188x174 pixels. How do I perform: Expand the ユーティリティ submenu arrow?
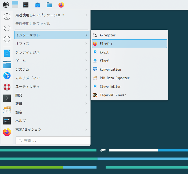(x=86, y=86)
